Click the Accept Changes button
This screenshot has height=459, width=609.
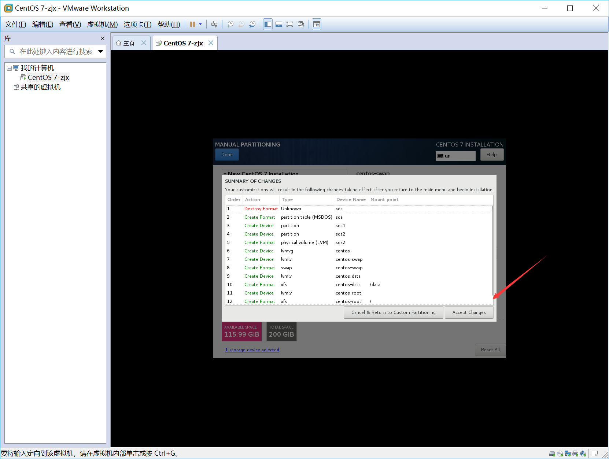469,312
